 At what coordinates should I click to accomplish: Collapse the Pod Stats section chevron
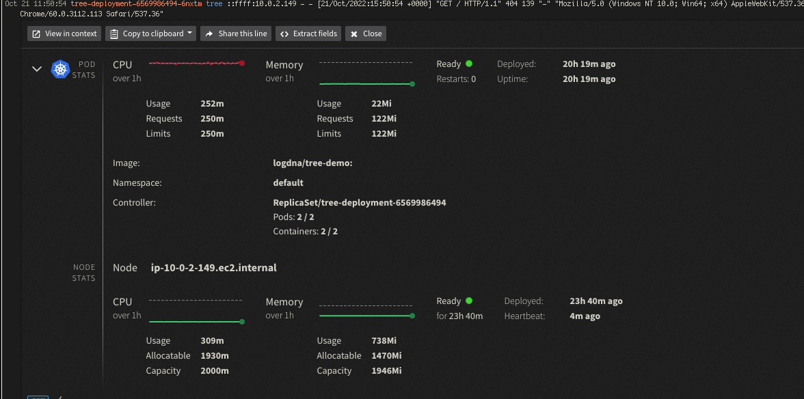[x=37, y=68]
